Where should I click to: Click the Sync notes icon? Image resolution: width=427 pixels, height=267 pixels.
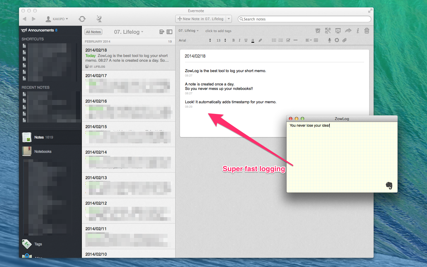tap(82, 19)
